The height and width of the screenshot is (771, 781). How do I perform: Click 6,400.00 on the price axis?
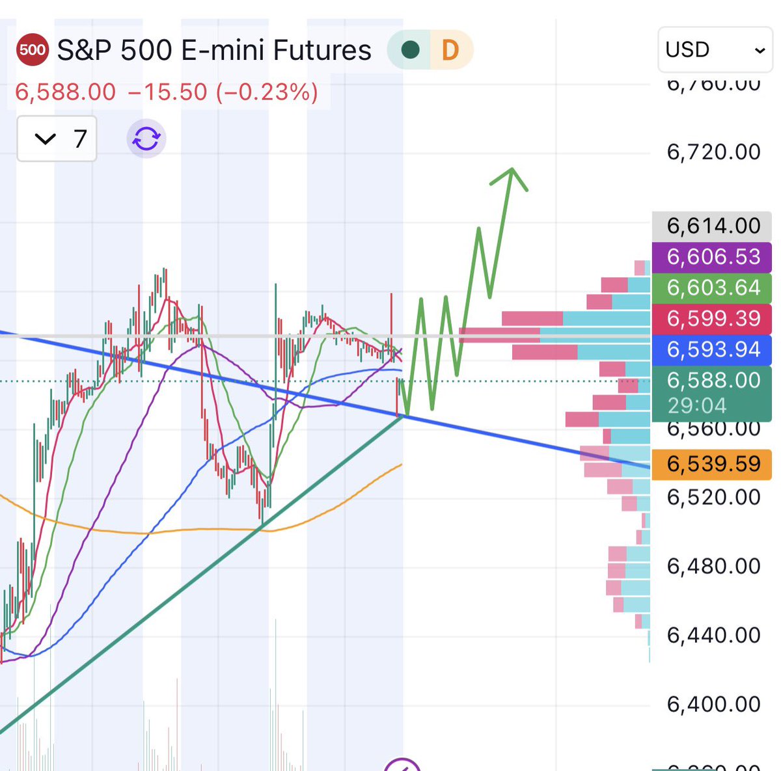point(713,705)
